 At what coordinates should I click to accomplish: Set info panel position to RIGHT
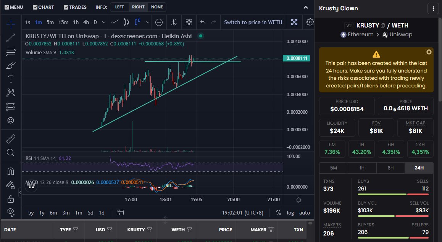pos(138,7)
